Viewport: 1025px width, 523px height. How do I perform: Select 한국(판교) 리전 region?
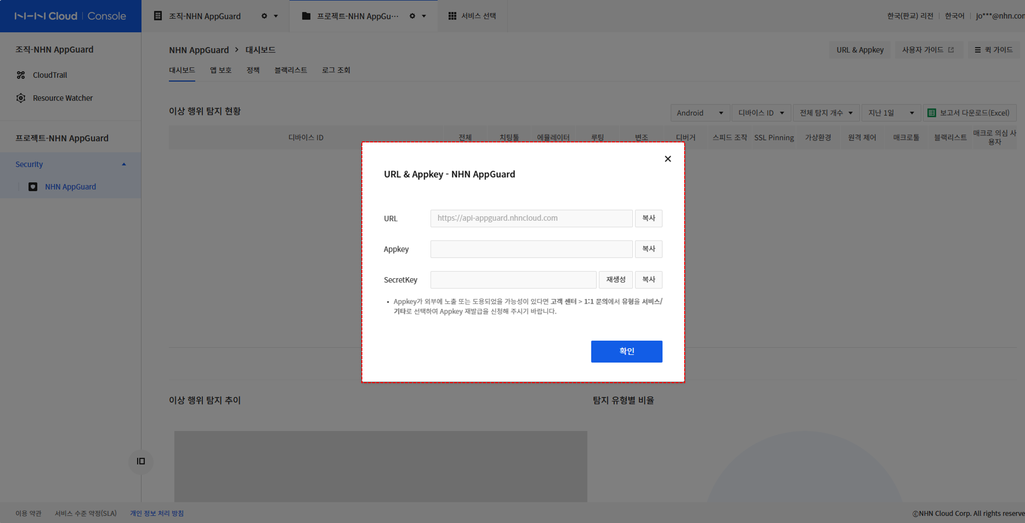point(910,16)
